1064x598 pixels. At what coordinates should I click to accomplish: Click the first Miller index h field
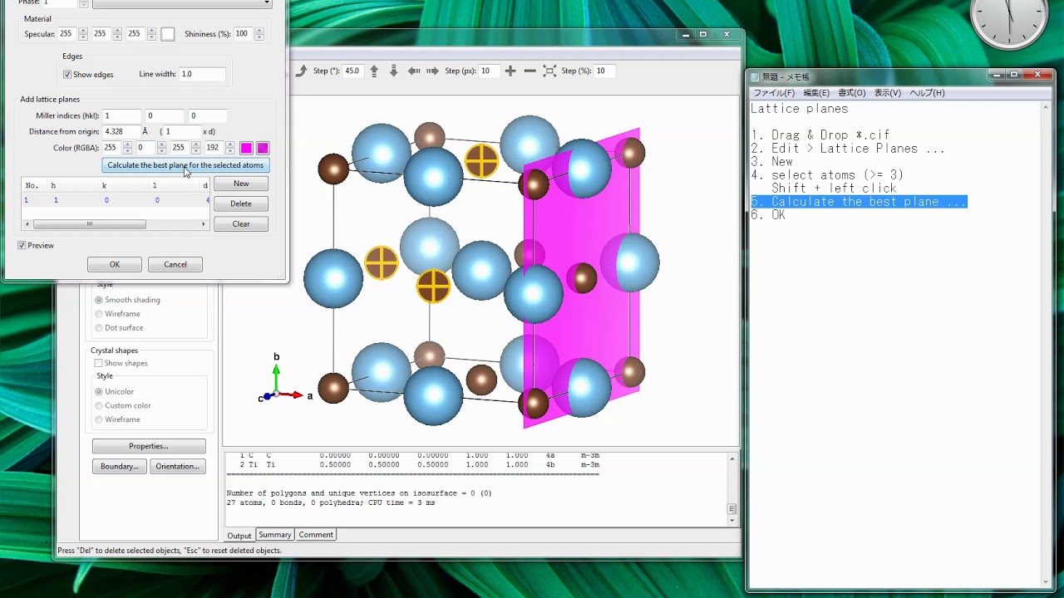coord(122,115)
